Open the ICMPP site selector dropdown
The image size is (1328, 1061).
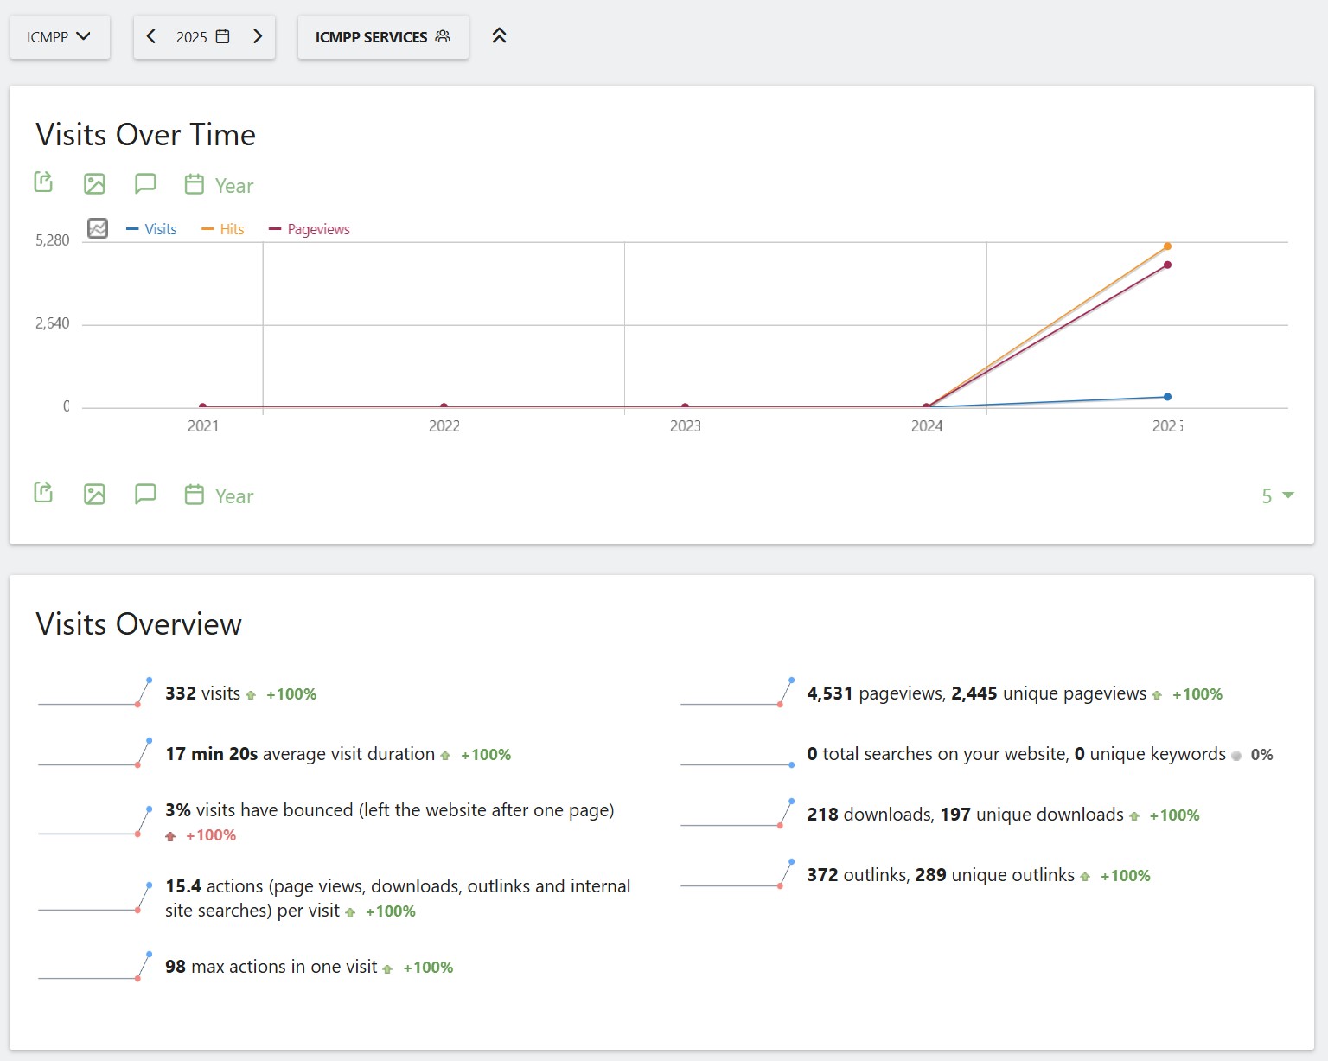click(59, 37)
